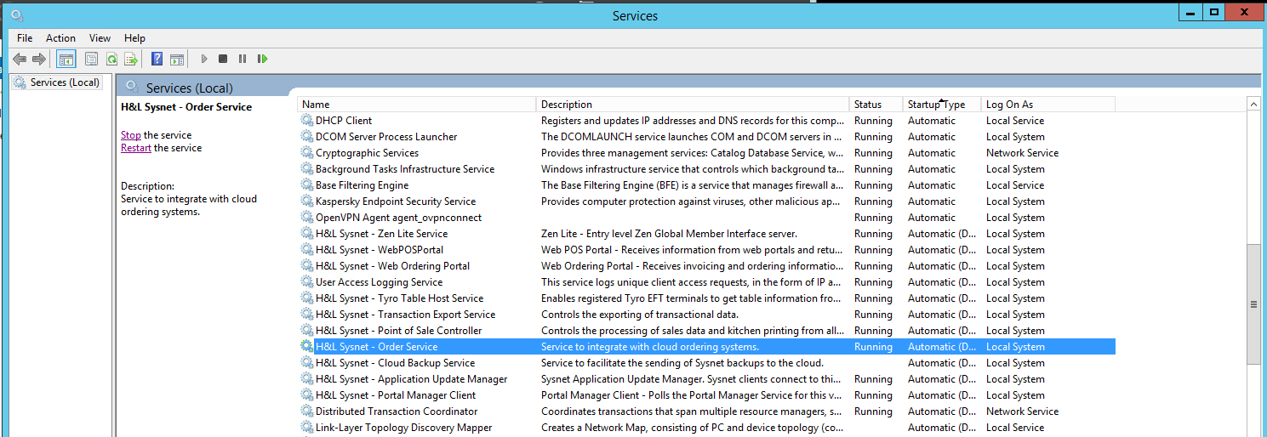Viewport: 1267px width, 437px height.
Task: Click the Start Service play icon
Action: pos(204,59)
